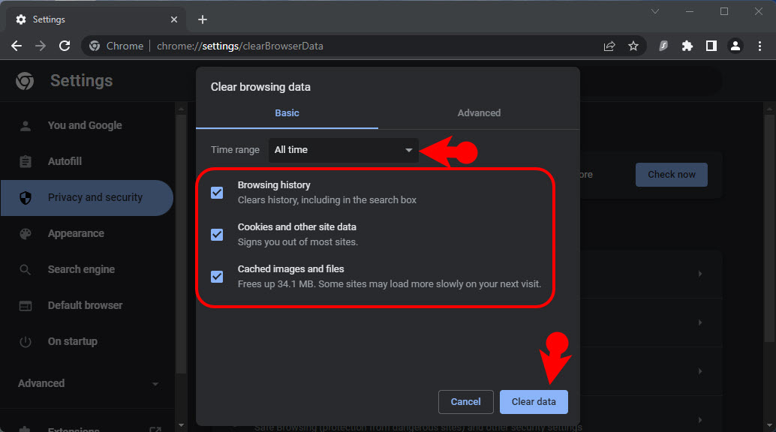Click the Privacy and security shield icon
776x432 pixels.
(x=26, y=198)
